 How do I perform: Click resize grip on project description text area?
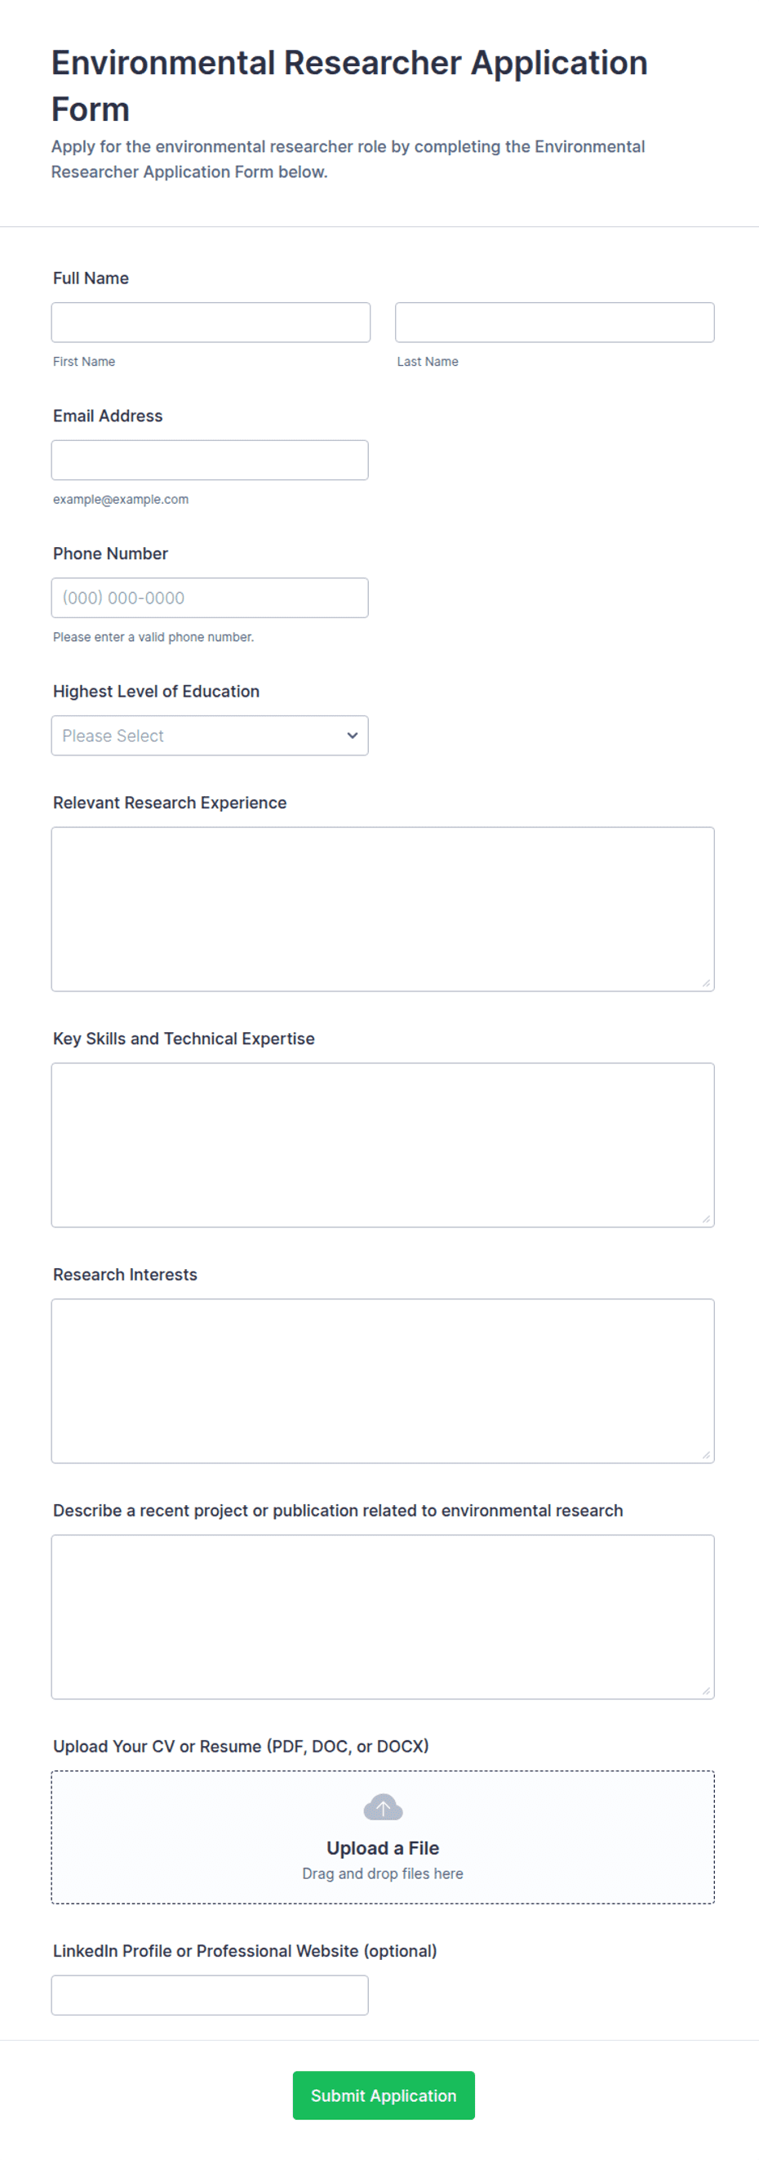click(706, 1690)
